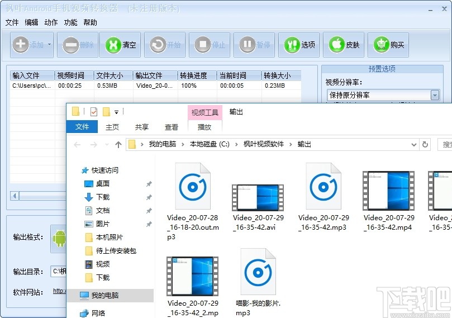Go up one folder level
The image size is (452, 318).
click(x=118, y=144)
